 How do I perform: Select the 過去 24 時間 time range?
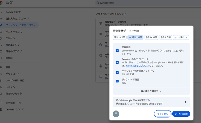coord(151,37)
